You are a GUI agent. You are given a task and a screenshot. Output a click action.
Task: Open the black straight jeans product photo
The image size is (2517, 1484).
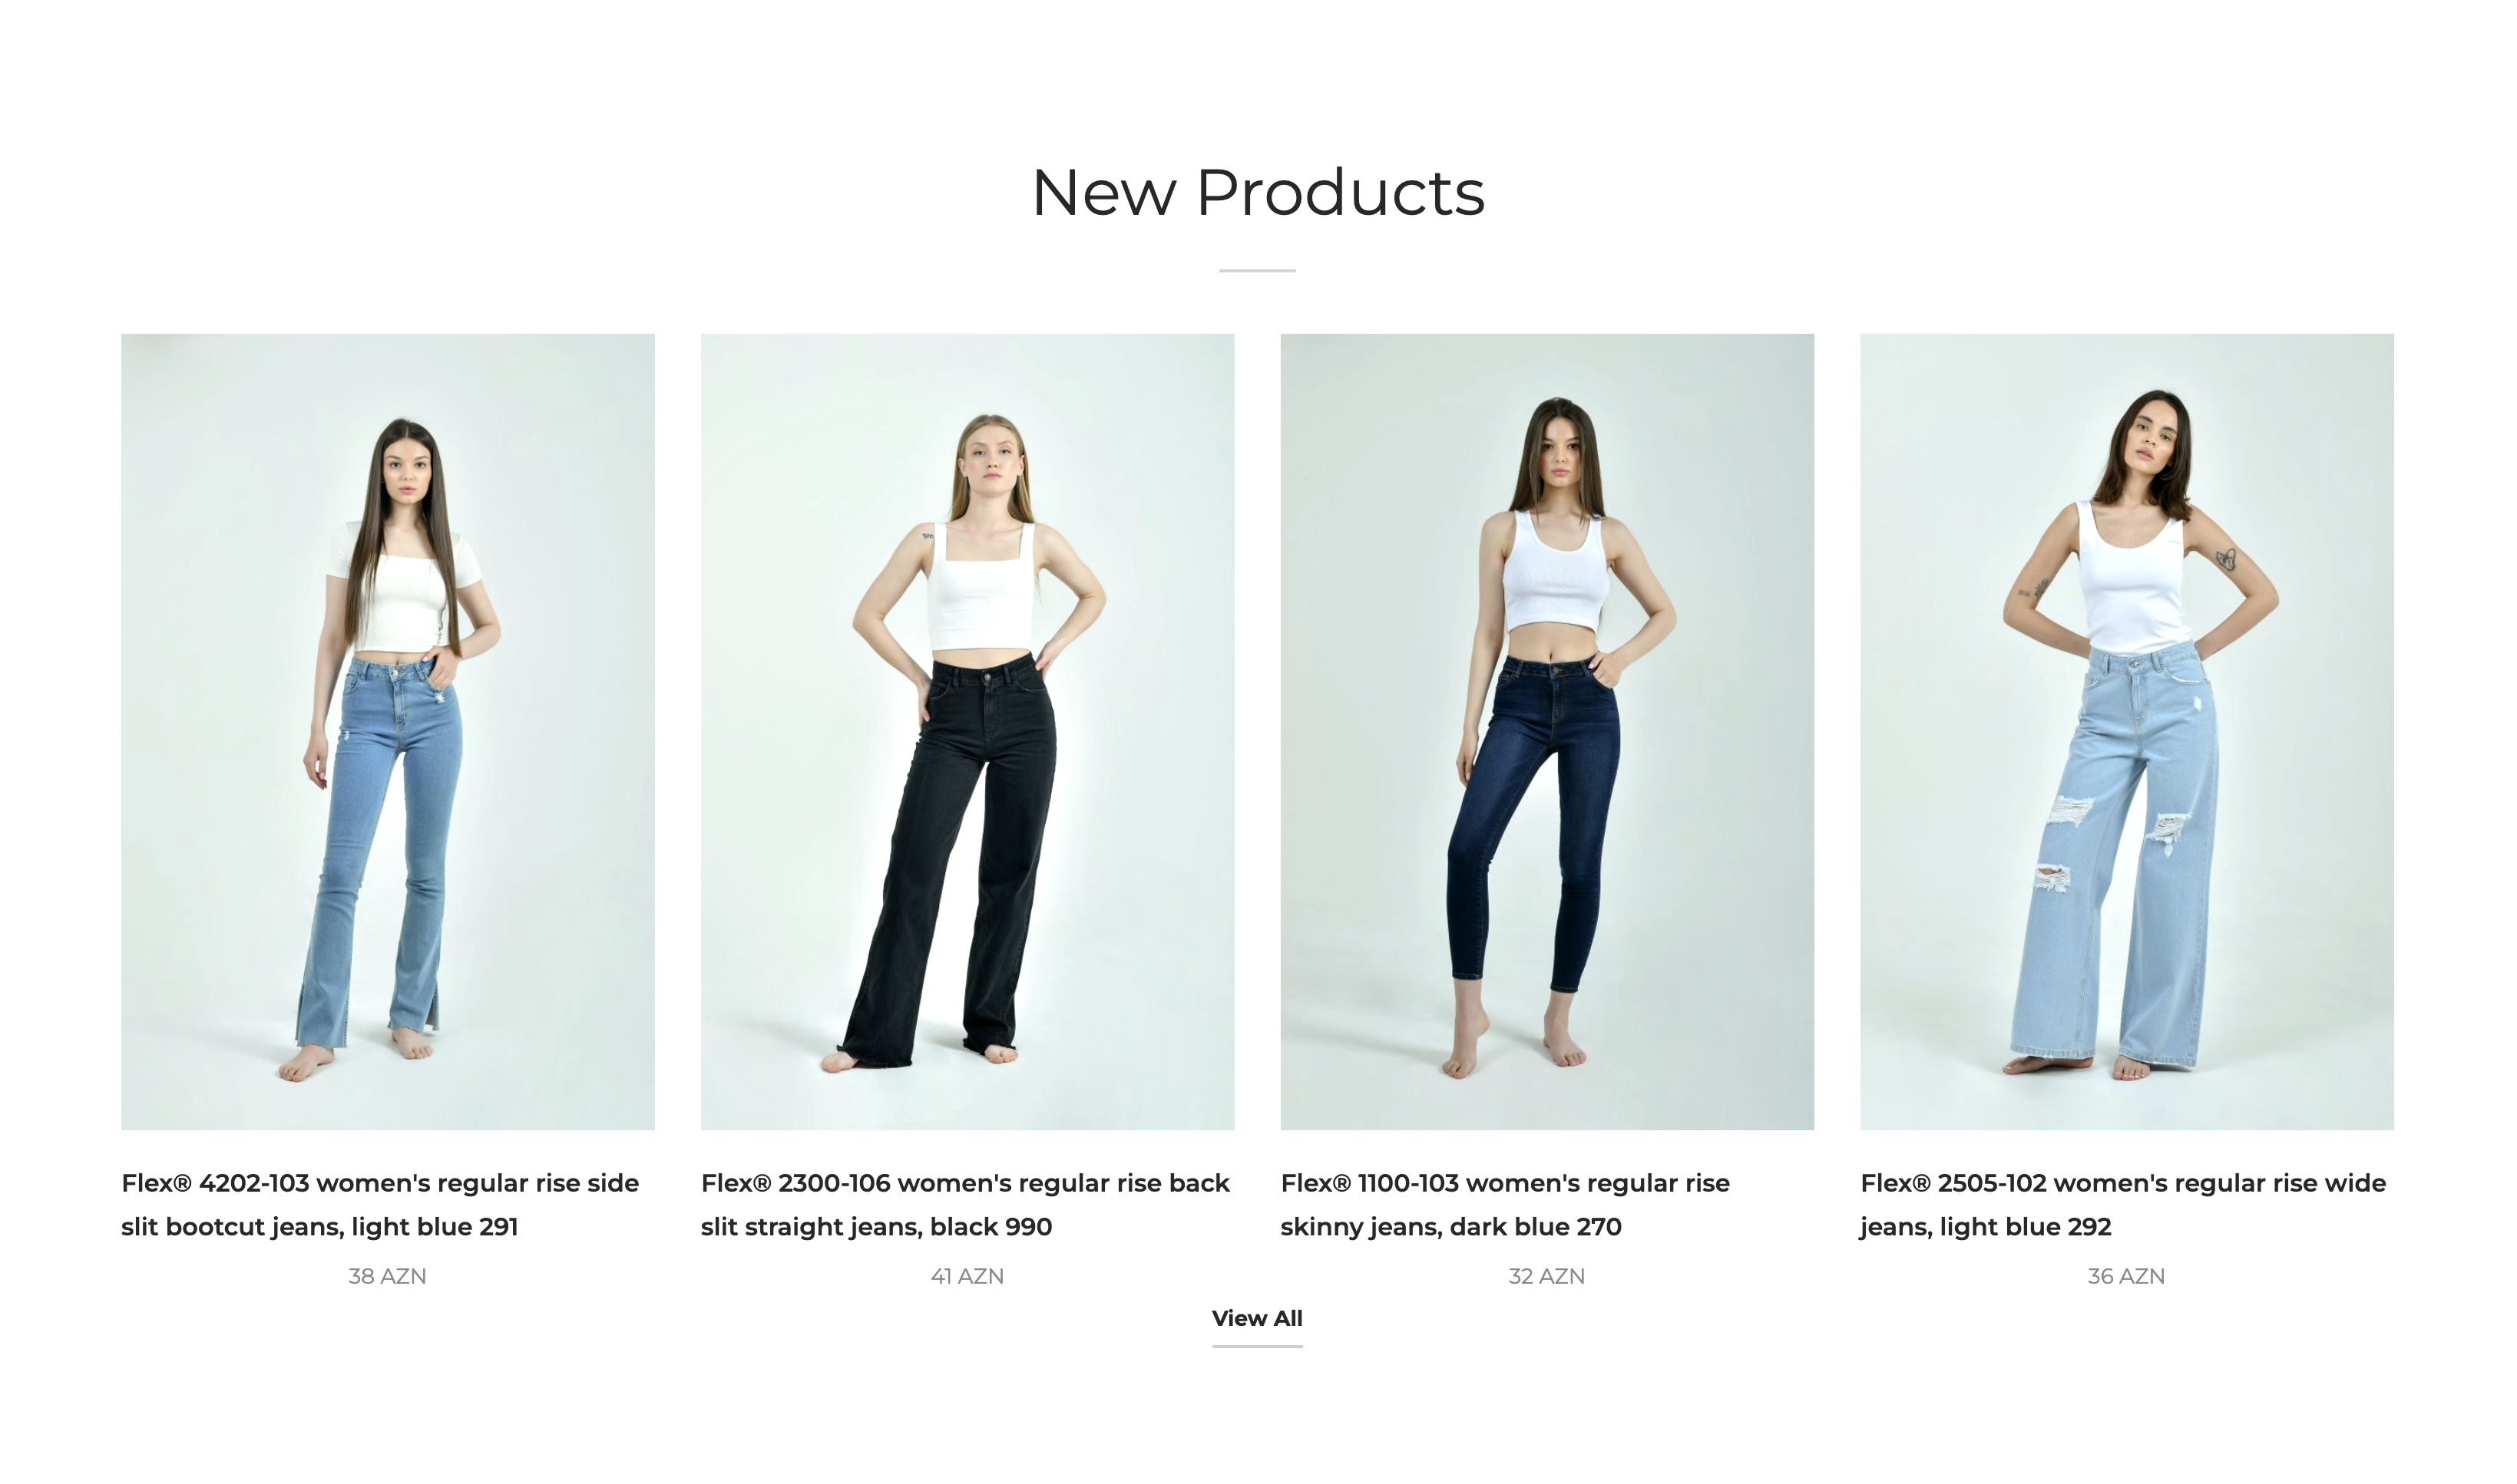[x=967, y=732]
